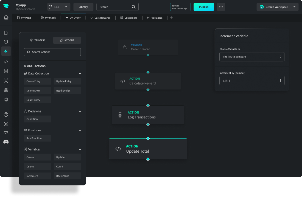Add an Update Entry action
Screen dimensions: 302x197
pyautogui.click(x=67, y=81)
